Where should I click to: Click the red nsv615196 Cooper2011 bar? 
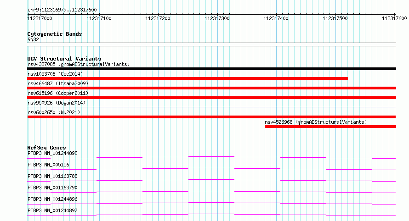click(x=211, y=98)
